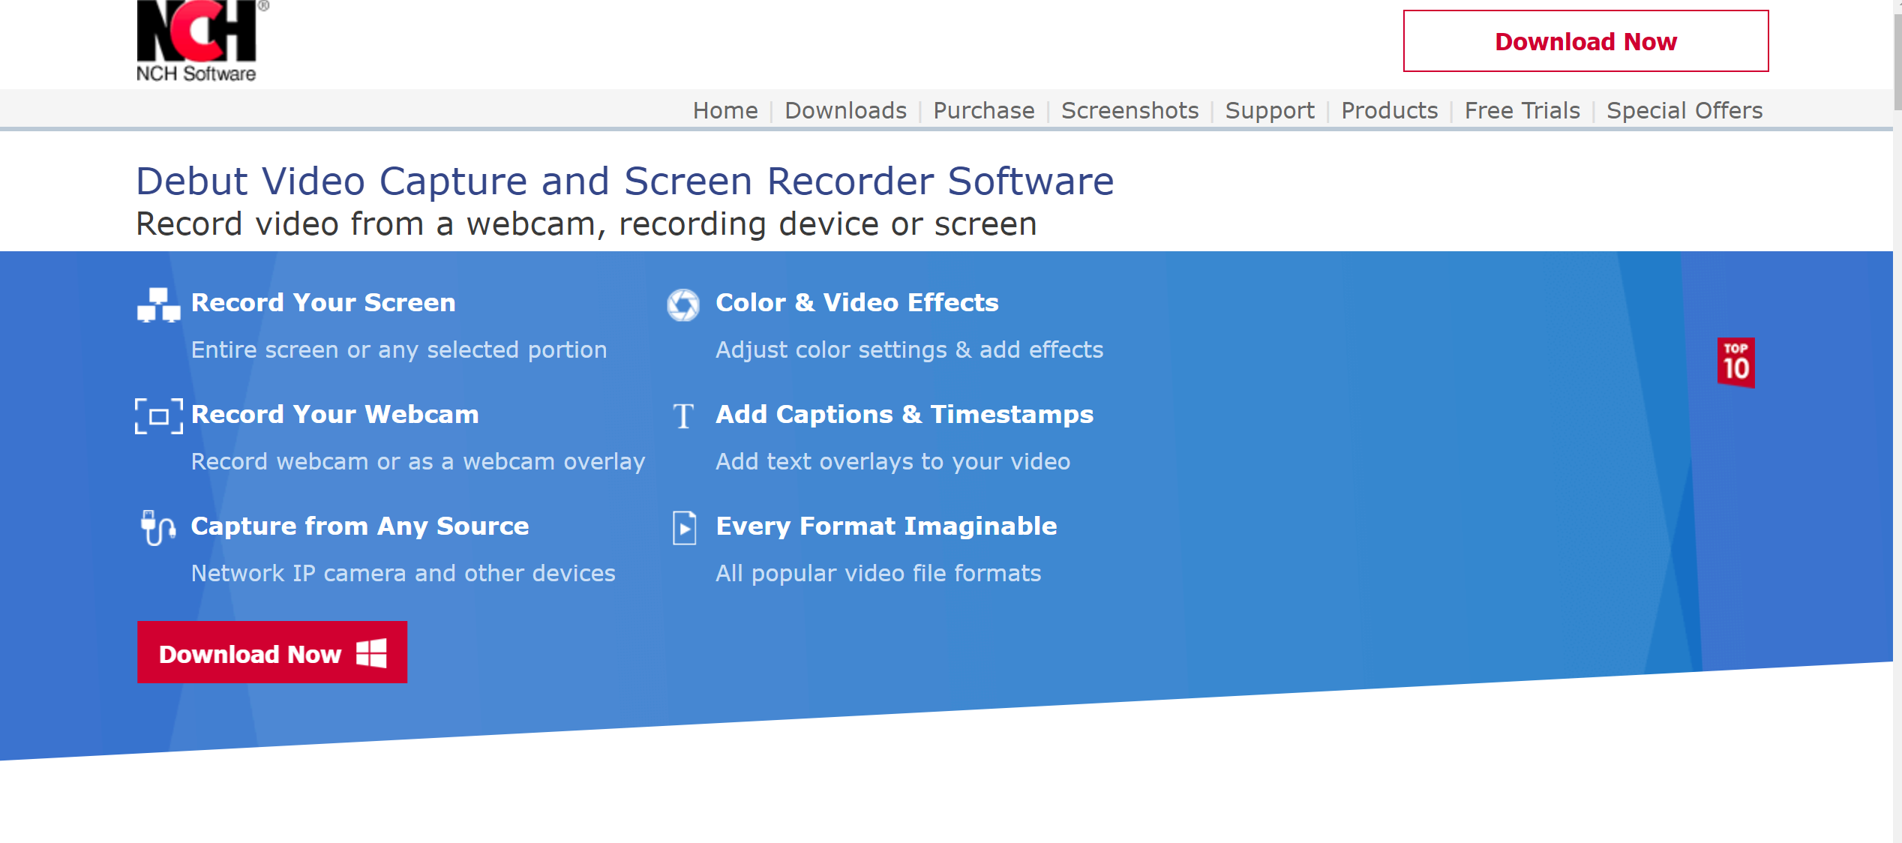The width and height of the screenshot is (1902, 843).
Task: Click the Top 10 badge
Action: [x=1735, y=362]
